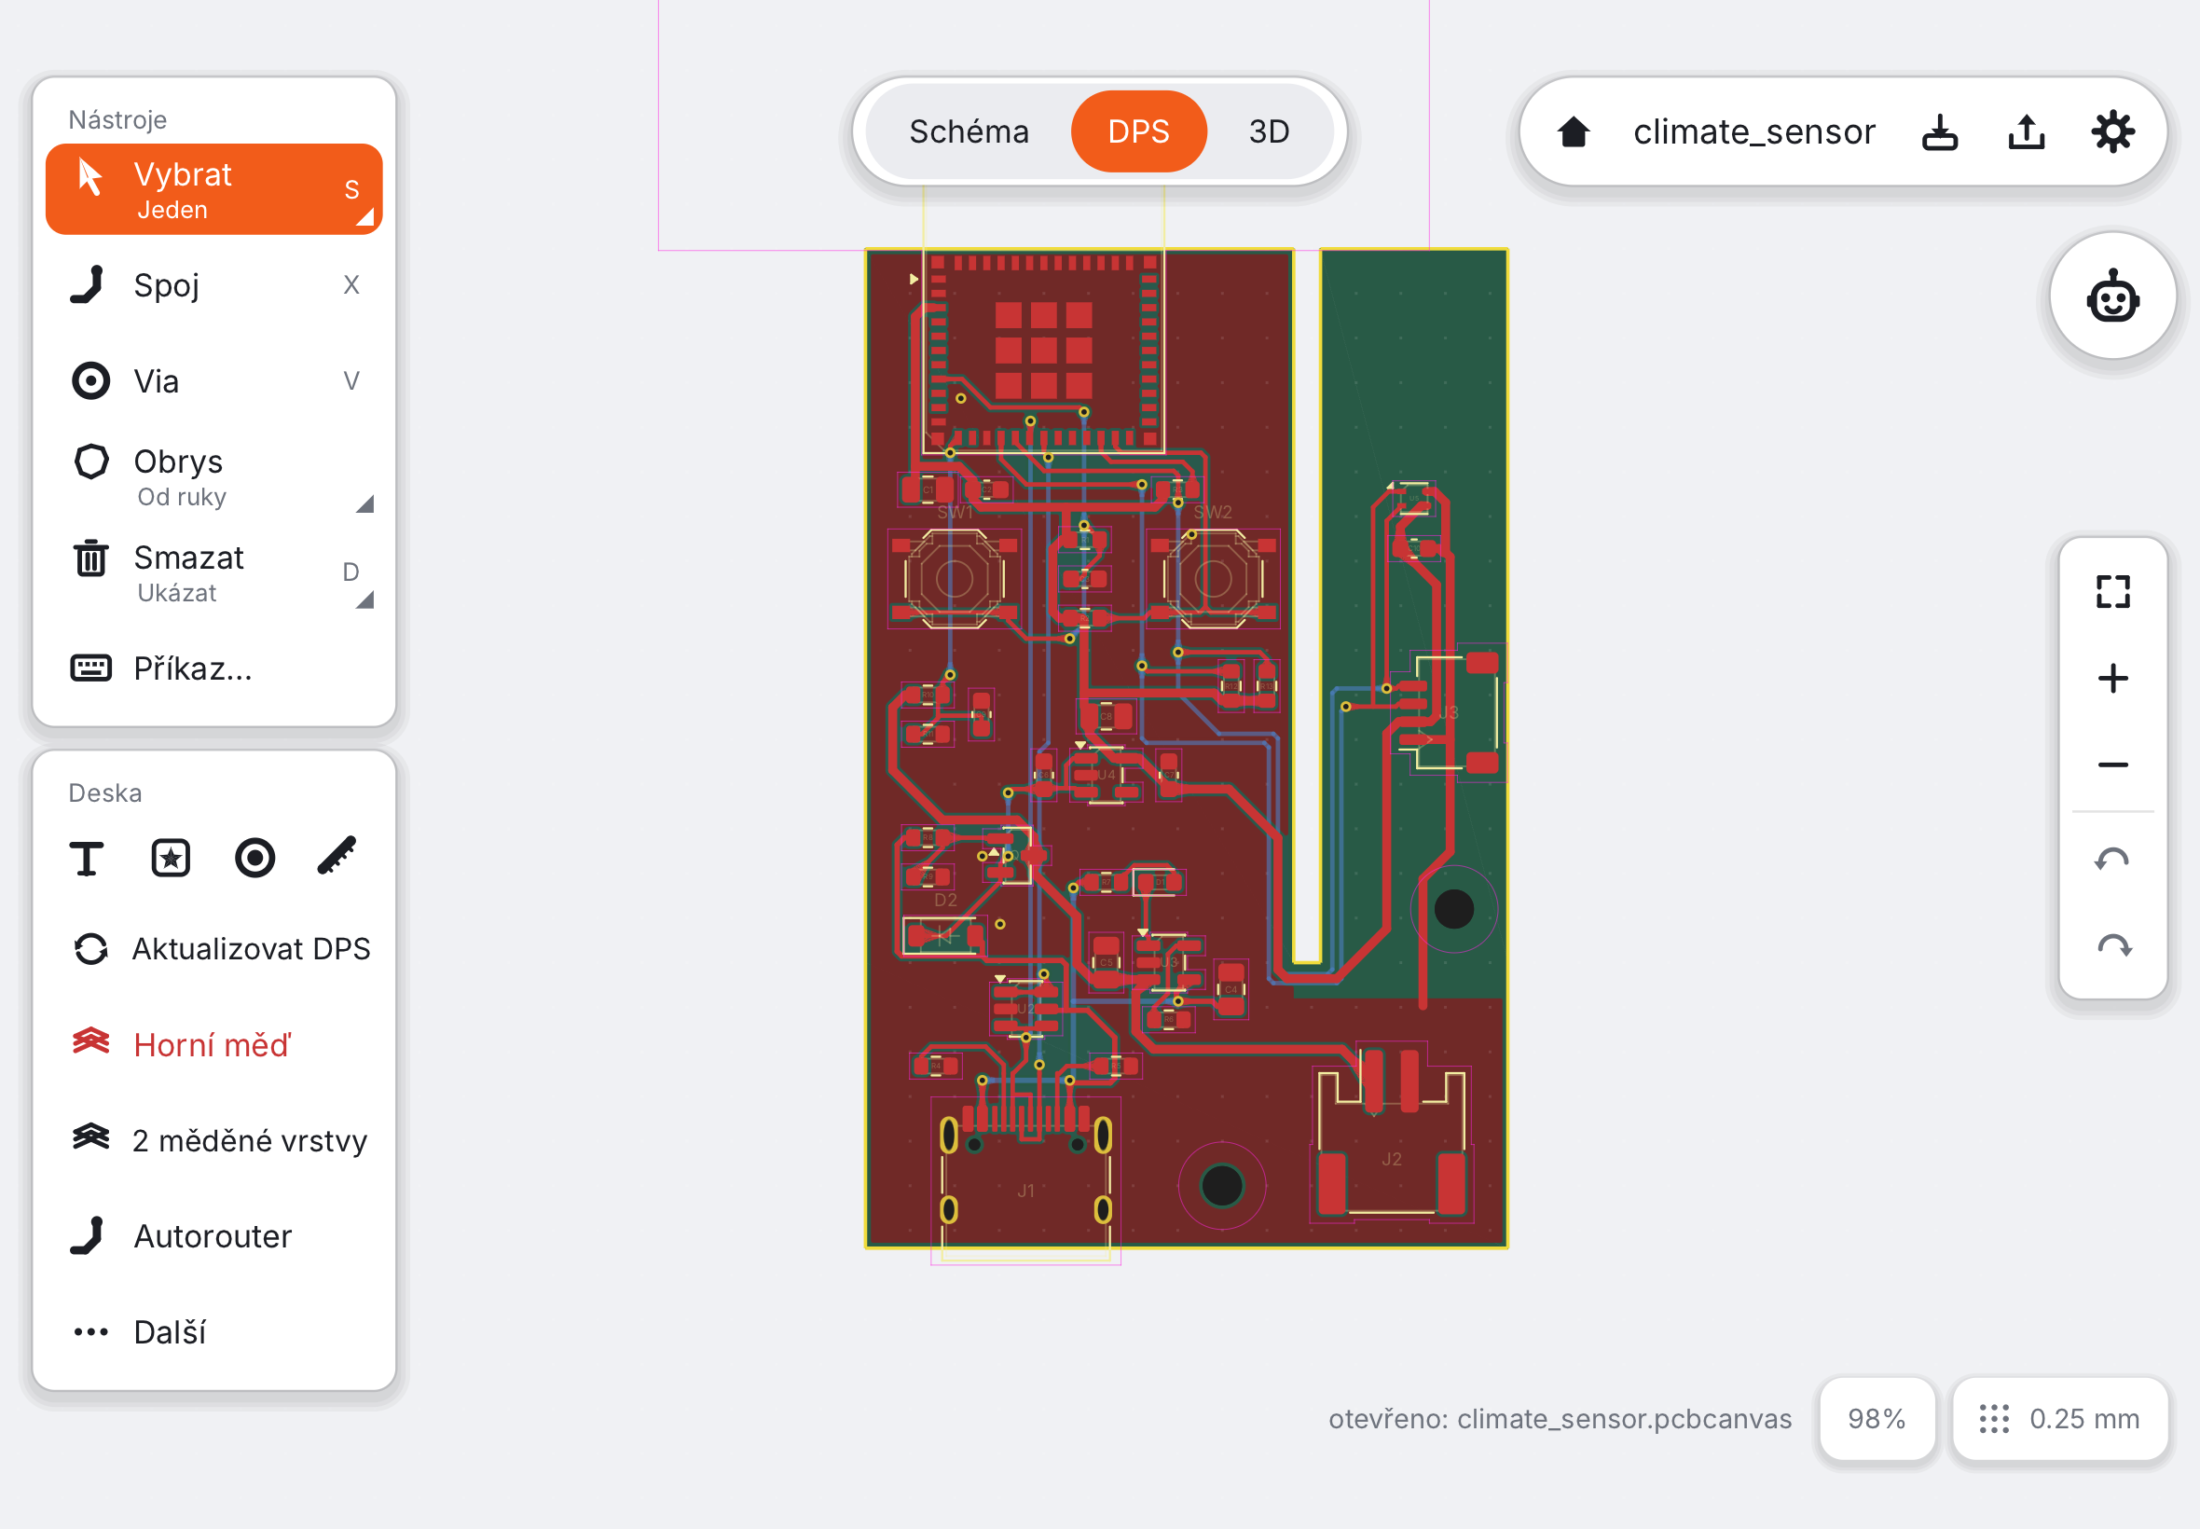The height and width of the screenshot is (1529, 2200).
Task: Go to home via house icon
Action: click(x=1574, y=132)
